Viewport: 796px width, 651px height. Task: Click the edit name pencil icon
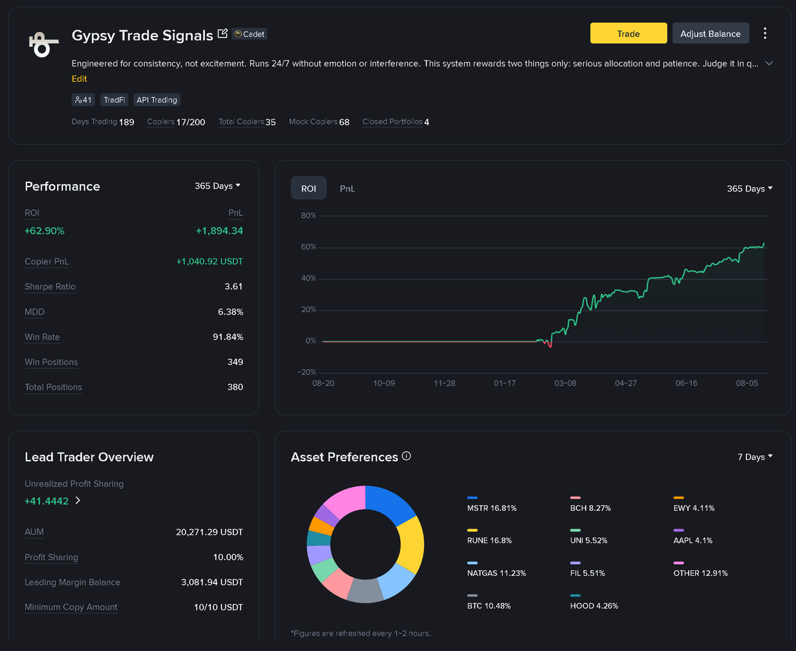tap(223, 33)
